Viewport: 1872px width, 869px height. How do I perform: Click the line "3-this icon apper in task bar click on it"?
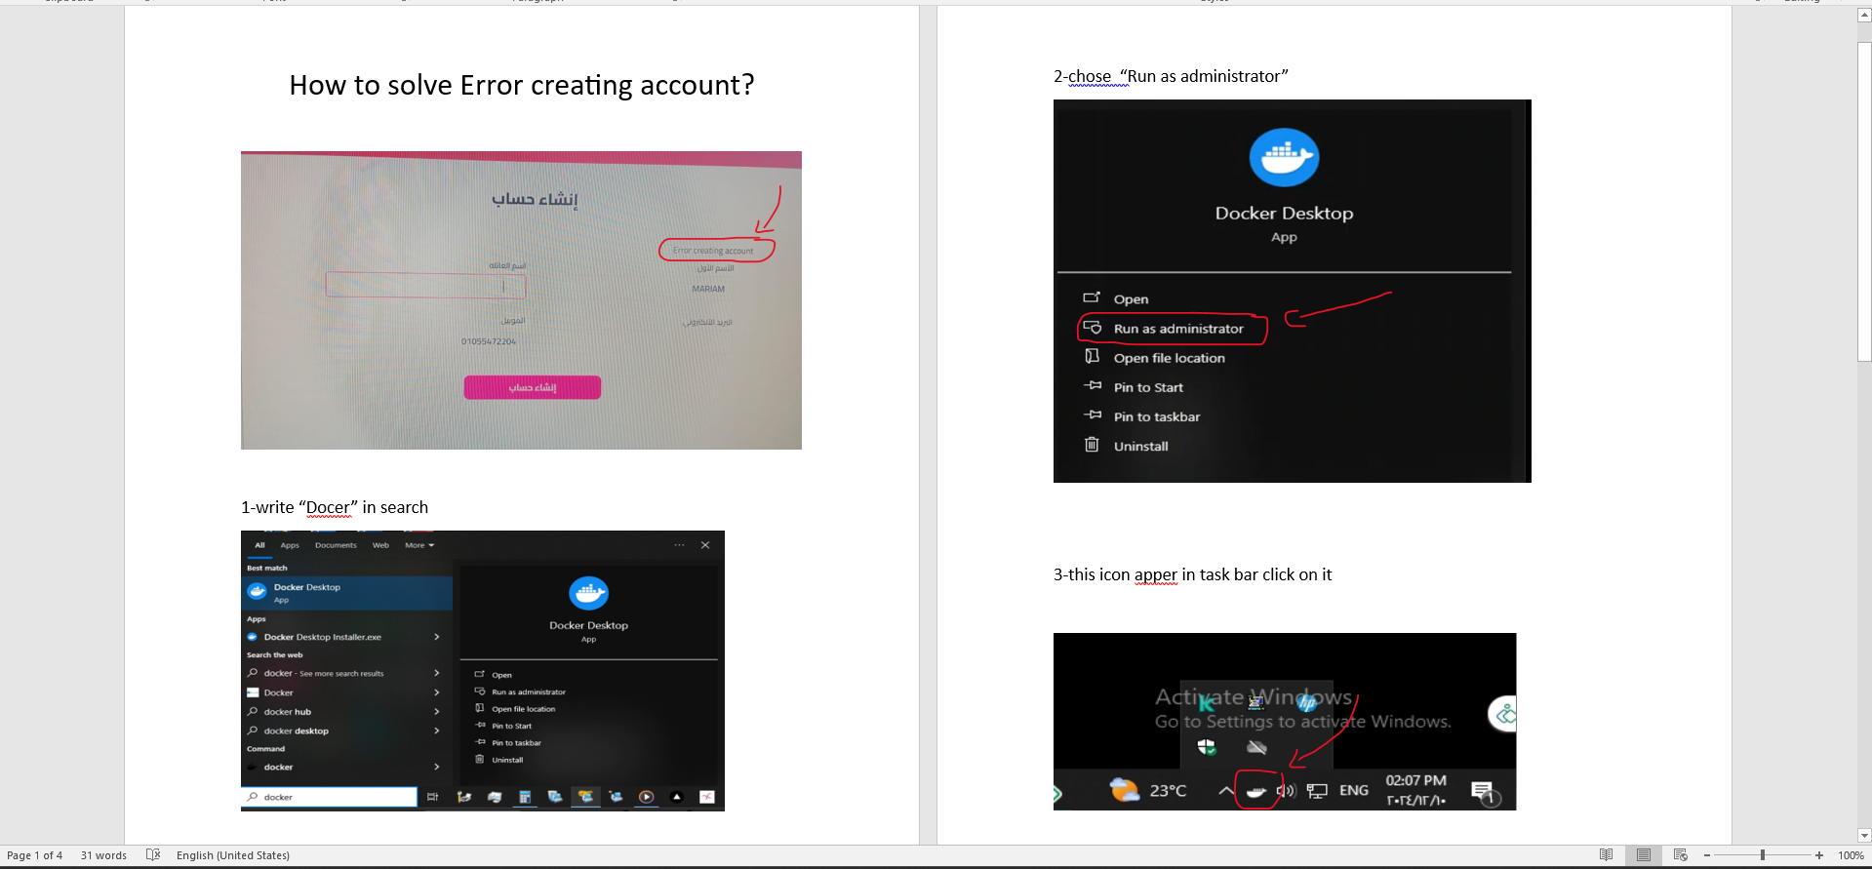click(1192, 574)
